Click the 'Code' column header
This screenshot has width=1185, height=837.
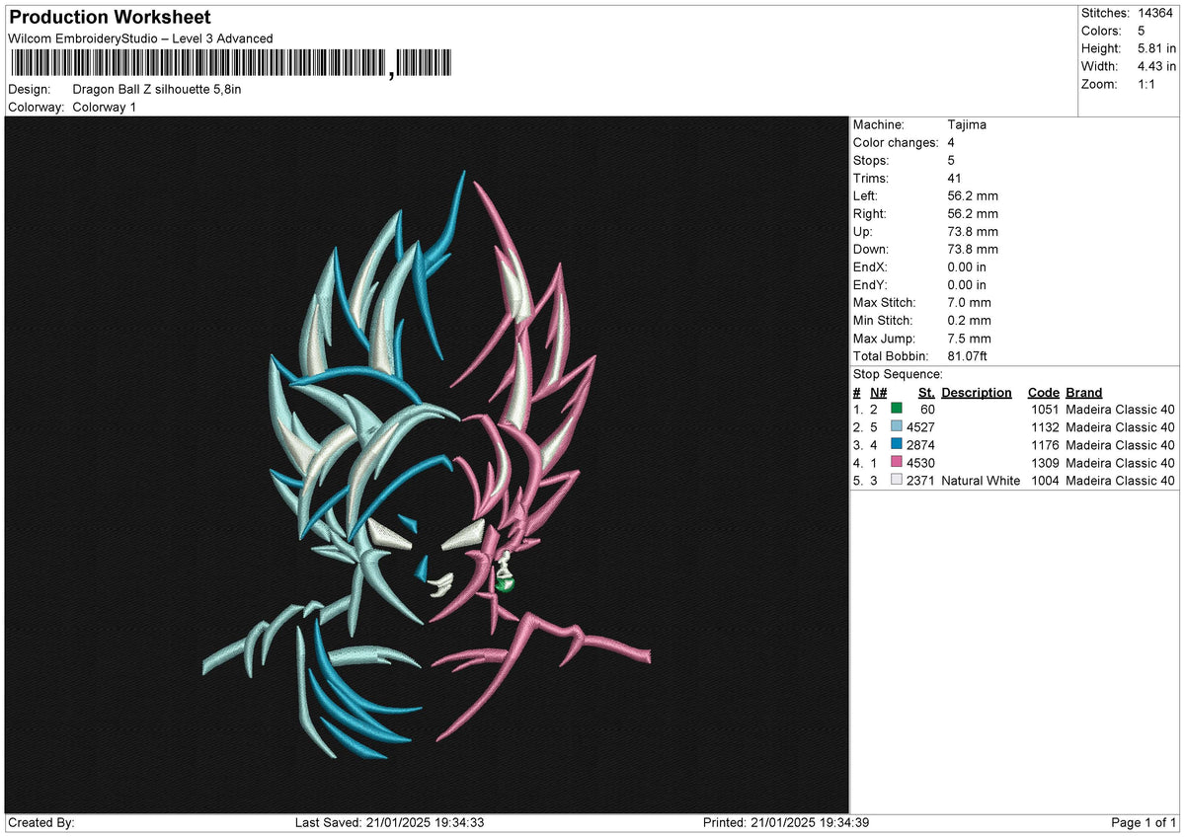[x=1043, y=392]
